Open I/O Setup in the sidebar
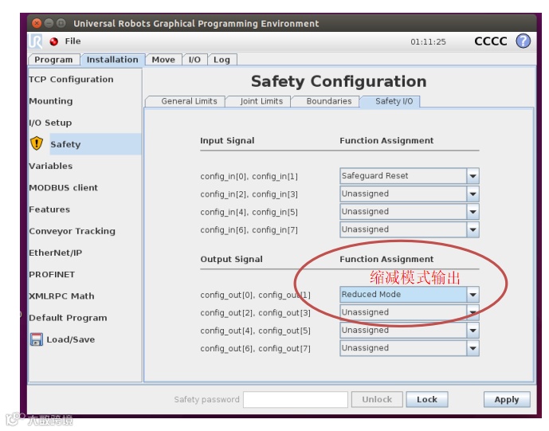549x431 pixels. tap(50, 123)
